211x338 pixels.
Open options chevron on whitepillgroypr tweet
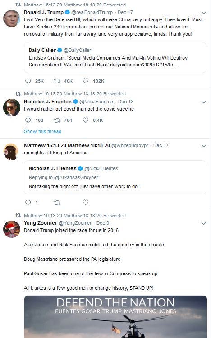[x=204, y=146]
